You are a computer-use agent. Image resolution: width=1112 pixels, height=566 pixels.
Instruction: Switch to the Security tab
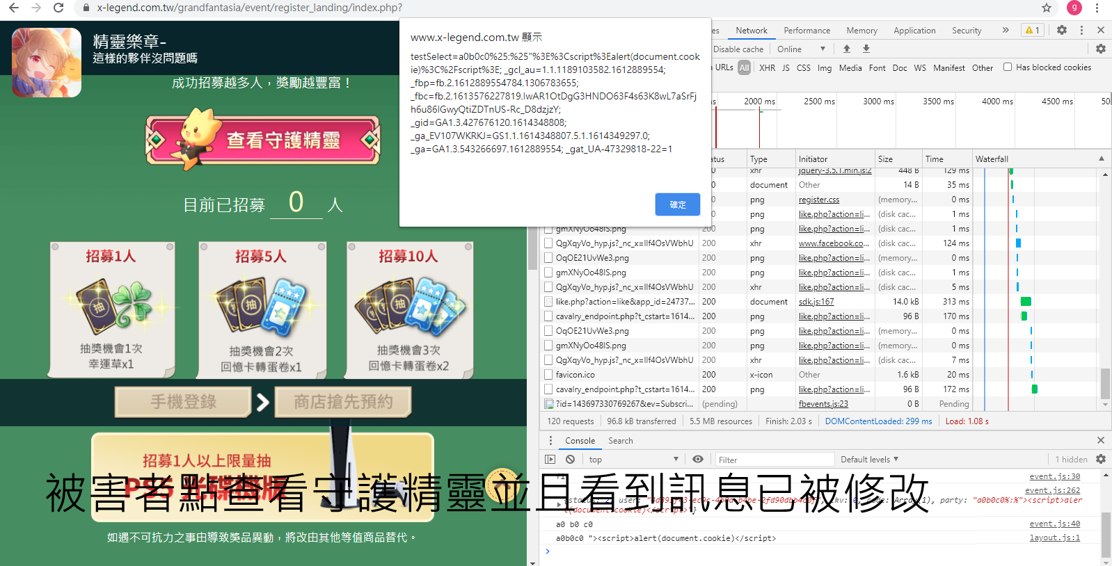pos(967,30)
